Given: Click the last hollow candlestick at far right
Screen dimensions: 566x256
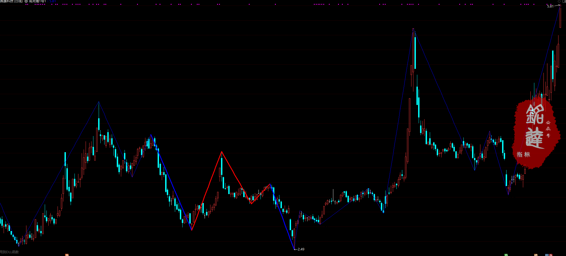Looking at the screenshot, I should click(x=560, y=17).
